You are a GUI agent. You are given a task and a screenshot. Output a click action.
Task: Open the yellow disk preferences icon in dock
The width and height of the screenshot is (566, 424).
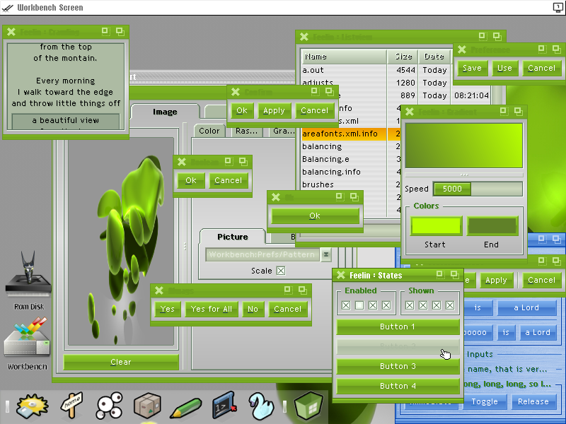point(32,406)
